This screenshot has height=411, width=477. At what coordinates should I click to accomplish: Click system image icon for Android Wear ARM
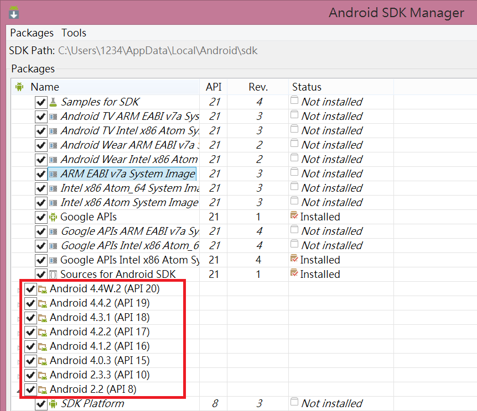(53, 145)
